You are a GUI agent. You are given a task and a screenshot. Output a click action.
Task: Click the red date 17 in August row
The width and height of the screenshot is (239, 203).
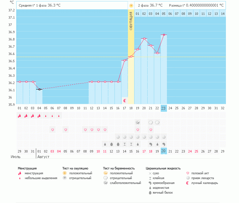click(144, 151)
